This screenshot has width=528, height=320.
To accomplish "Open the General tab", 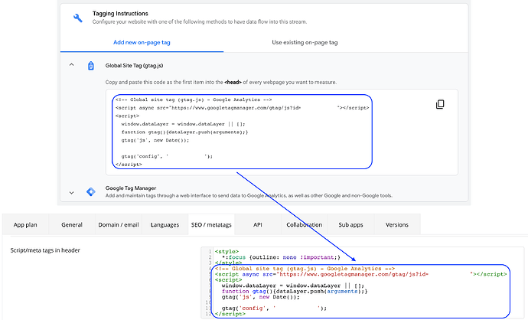I will (x=72, y=224).
